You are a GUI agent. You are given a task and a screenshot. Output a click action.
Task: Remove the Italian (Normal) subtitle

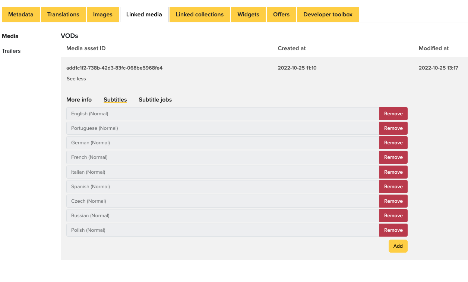click(x=393, y=172)
